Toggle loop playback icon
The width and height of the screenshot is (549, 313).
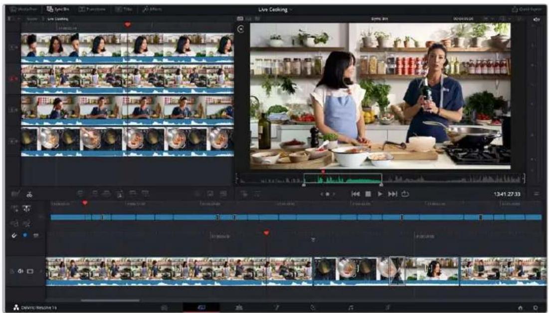click(405, 194)
